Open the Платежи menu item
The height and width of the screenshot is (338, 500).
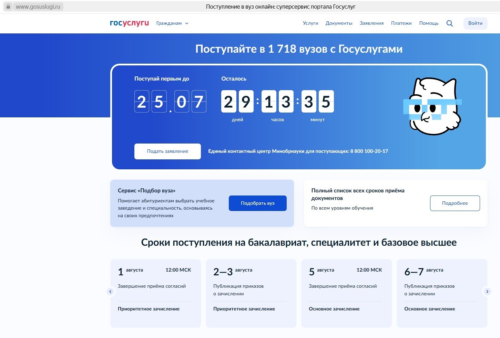click(401, 23)
